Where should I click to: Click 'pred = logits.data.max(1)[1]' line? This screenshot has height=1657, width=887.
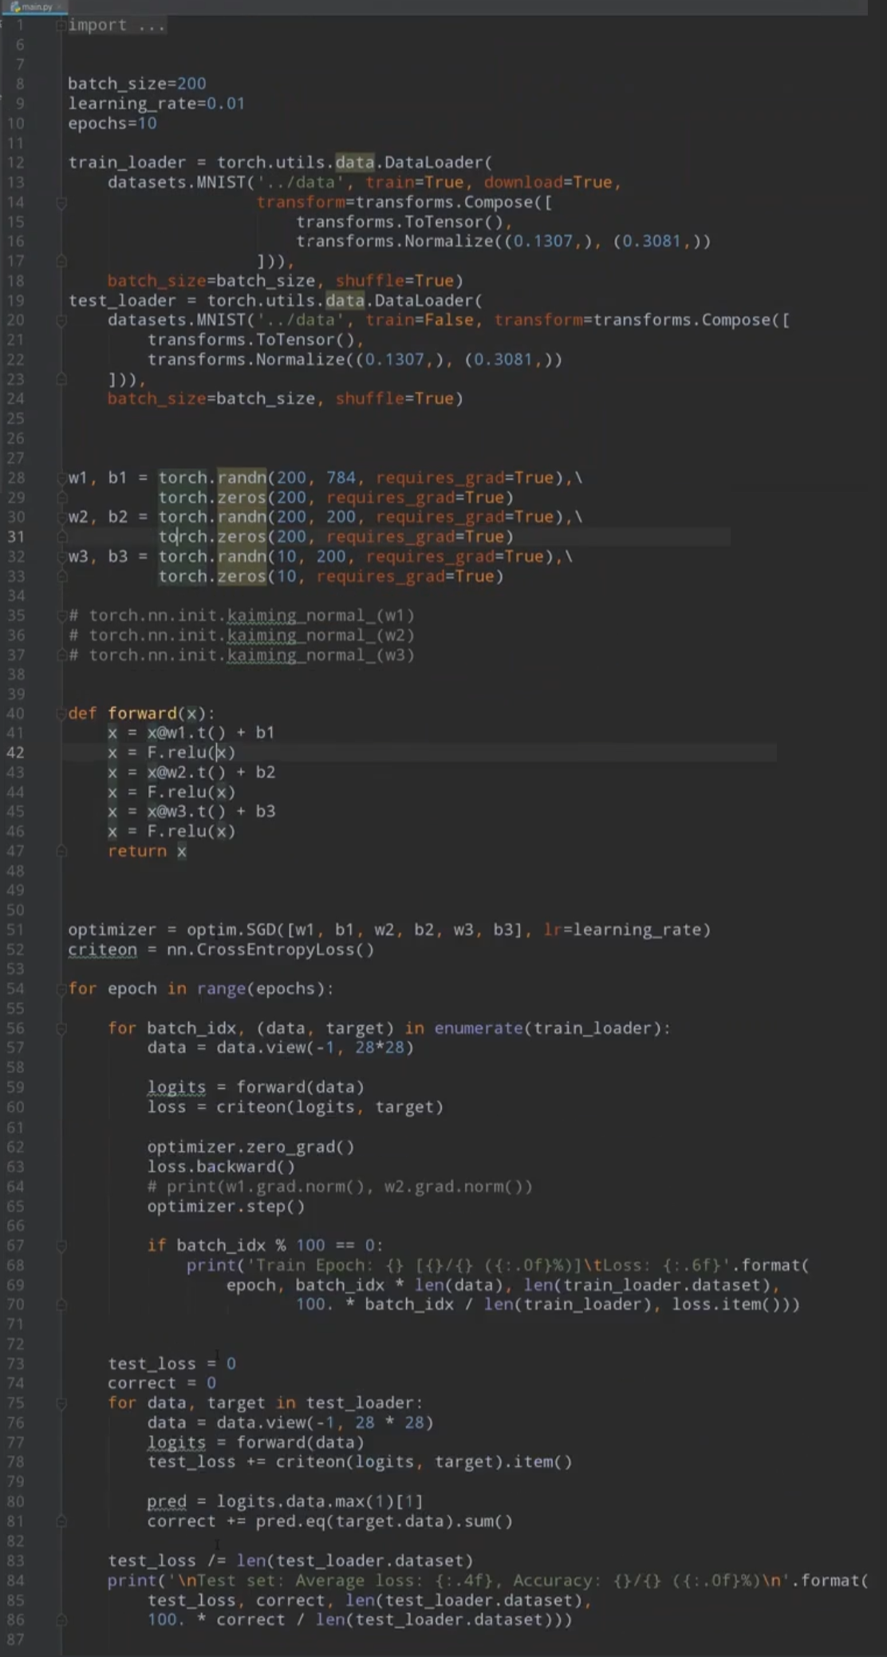click(x=286, y=1502)
